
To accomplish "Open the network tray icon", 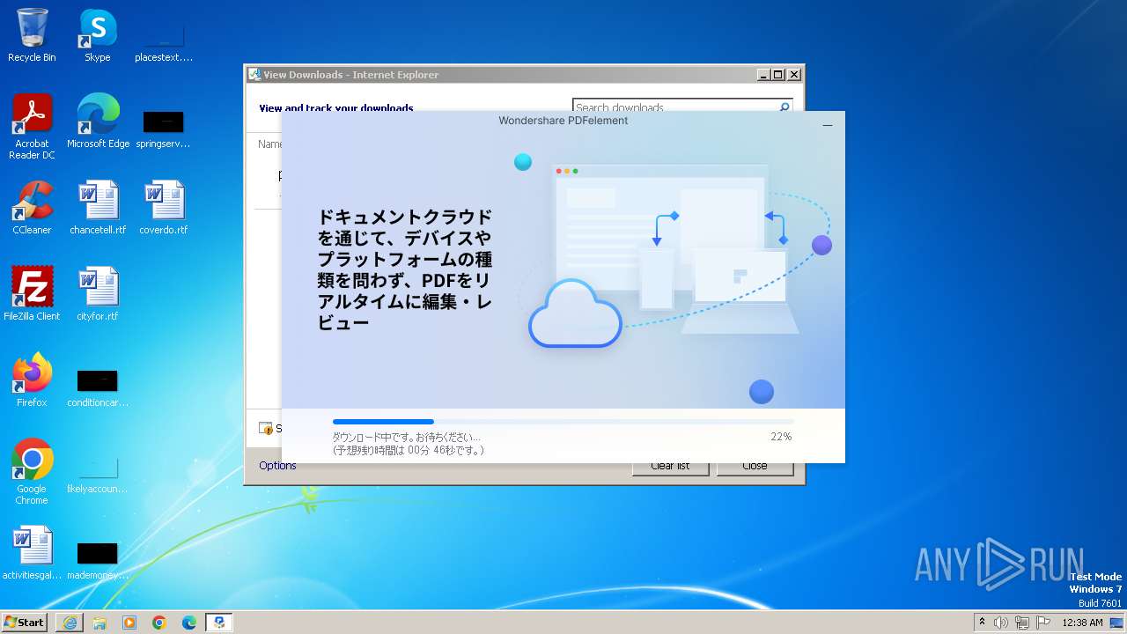I will 1022,623.
